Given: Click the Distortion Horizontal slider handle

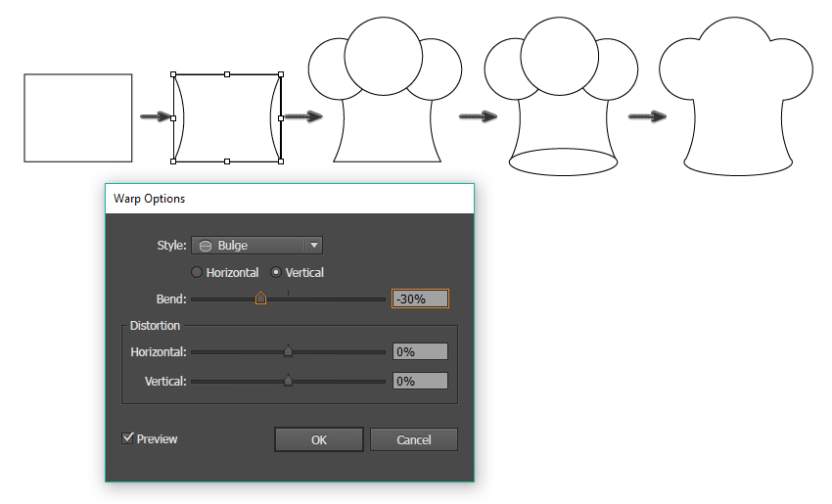Looking at the screenshot, I should [x=288, y=351].
